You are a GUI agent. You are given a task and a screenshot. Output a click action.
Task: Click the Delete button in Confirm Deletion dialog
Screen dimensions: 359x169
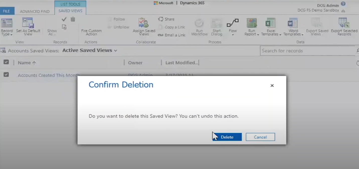[x=227, y=137]
